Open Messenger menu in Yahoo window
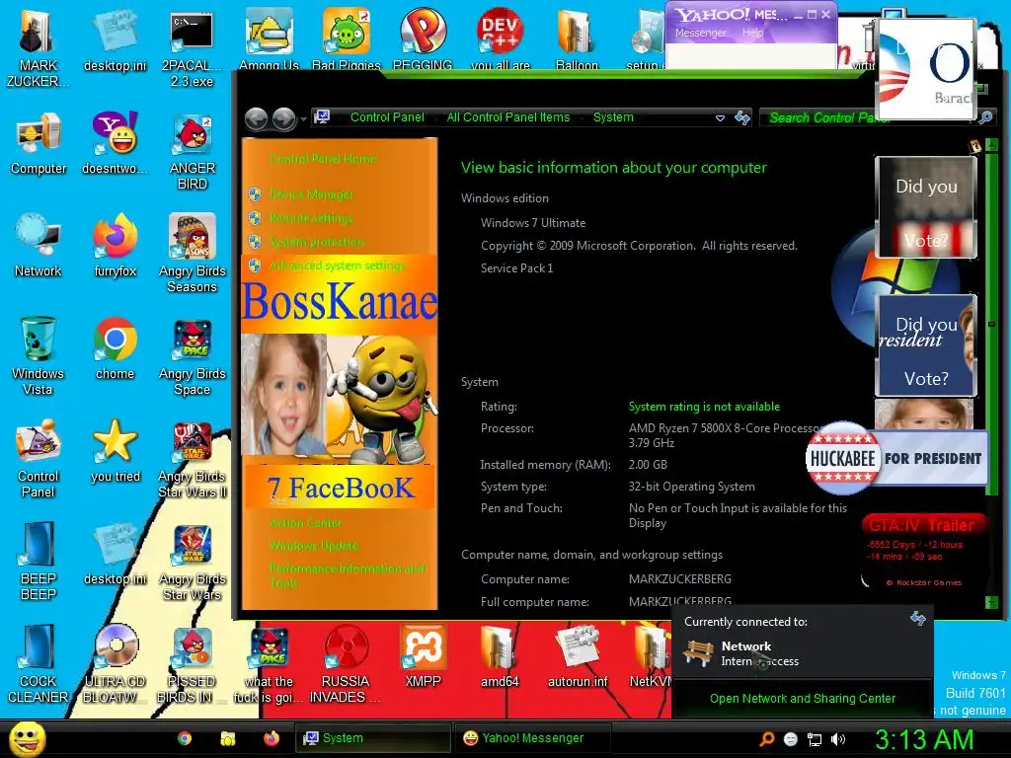 pyautogui.click(x=700, y=33)
